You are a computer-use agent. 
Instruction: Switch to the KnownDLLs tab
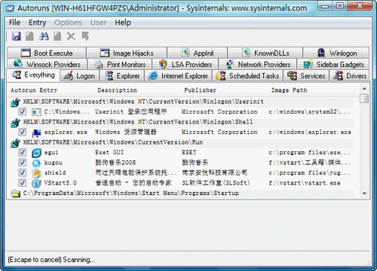[x=265, y=53]
